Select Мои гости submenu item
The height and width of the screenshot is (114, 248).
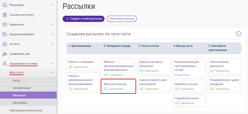pyautogui.click(x=17, y=73)
